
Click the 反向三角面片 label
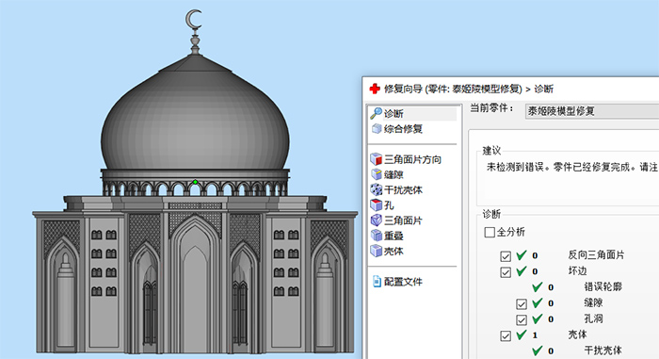coord(596,254)
